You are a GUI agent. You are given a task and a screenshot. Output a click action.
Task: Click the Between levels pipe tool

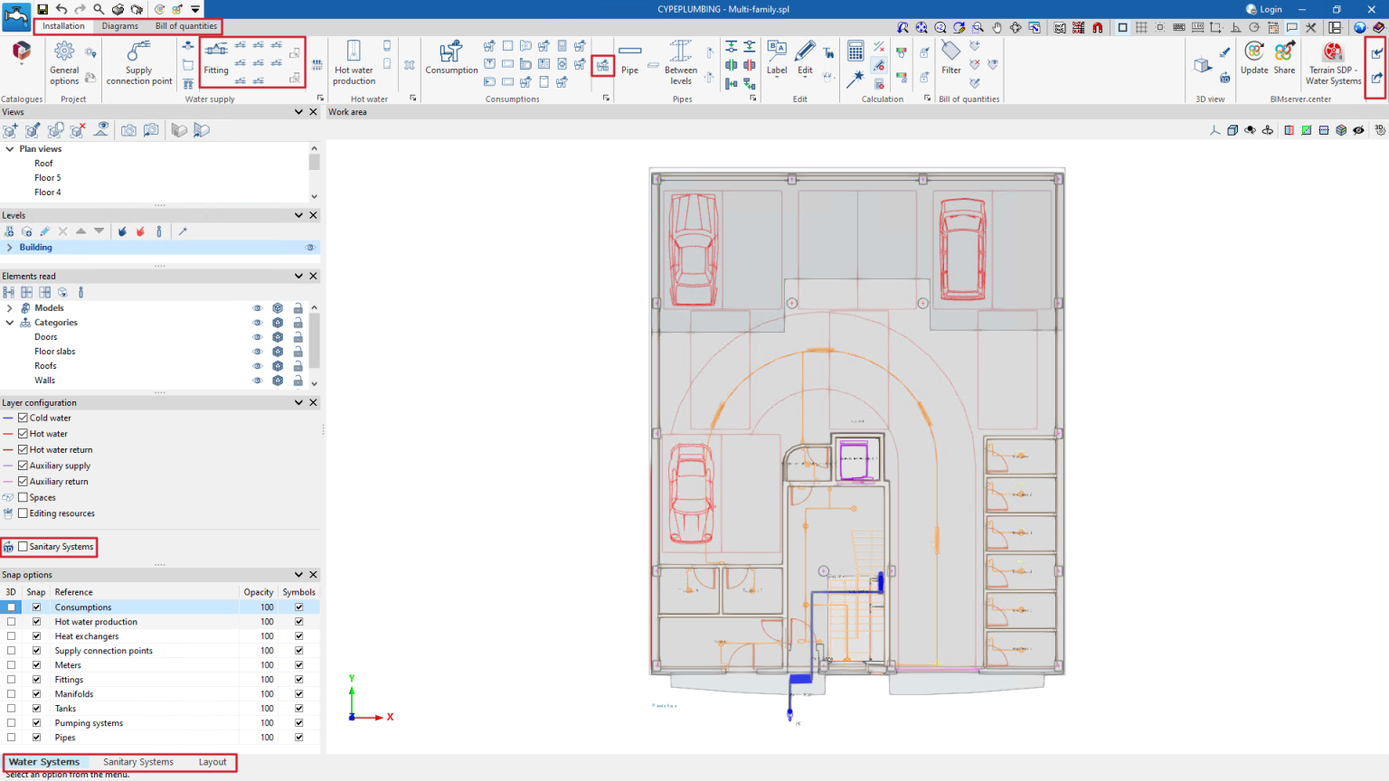[x=681, y=62]
